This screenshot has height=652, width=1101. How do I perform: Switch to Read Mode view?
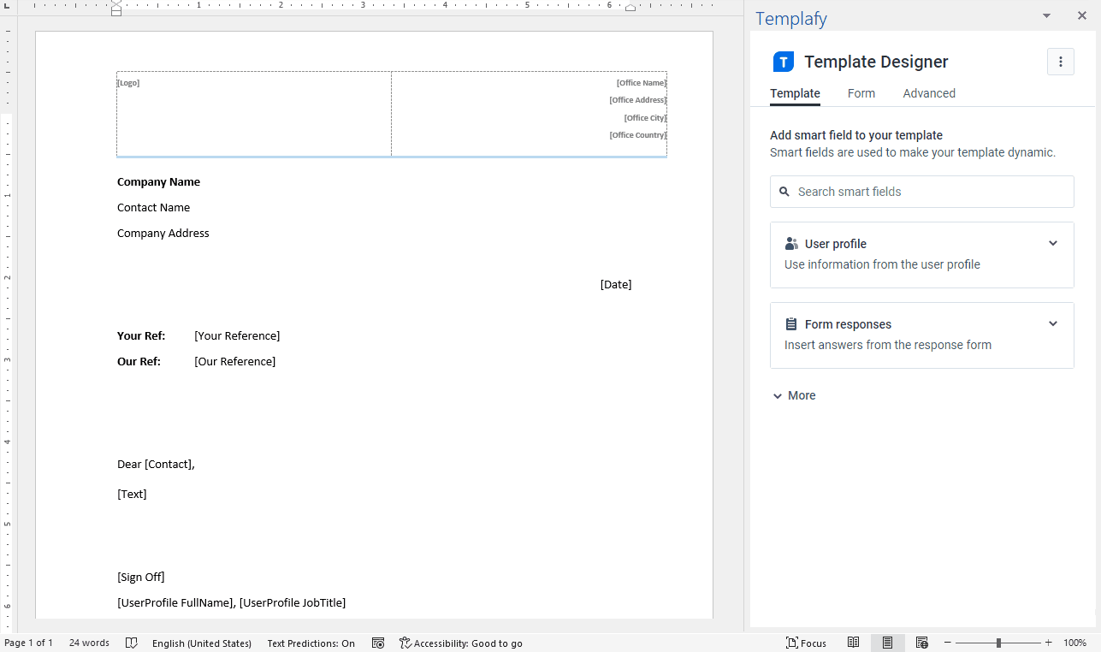(853, 643)
